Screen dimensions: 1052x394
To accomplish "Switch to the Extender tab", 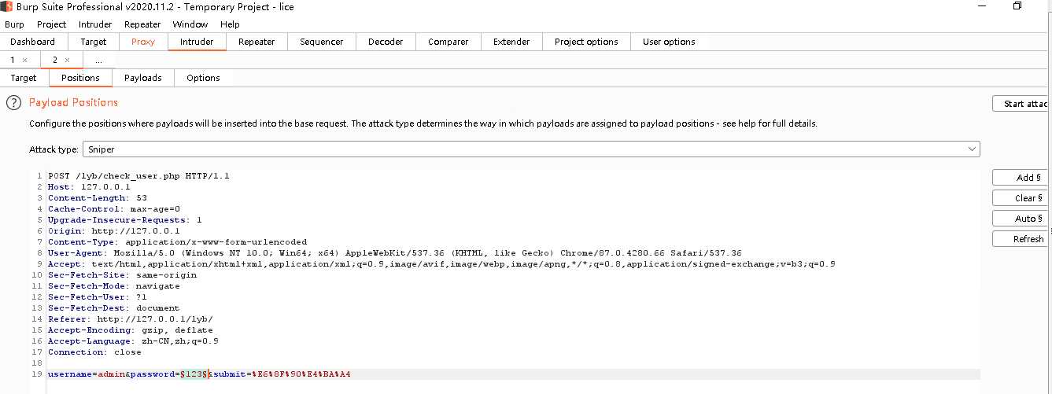I will point(511,42).
